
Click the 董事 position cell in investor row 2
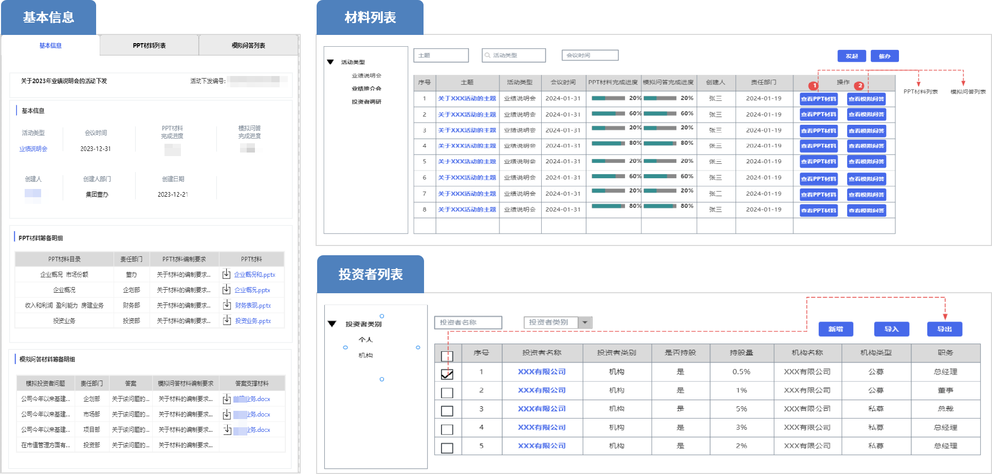[945, 390]
